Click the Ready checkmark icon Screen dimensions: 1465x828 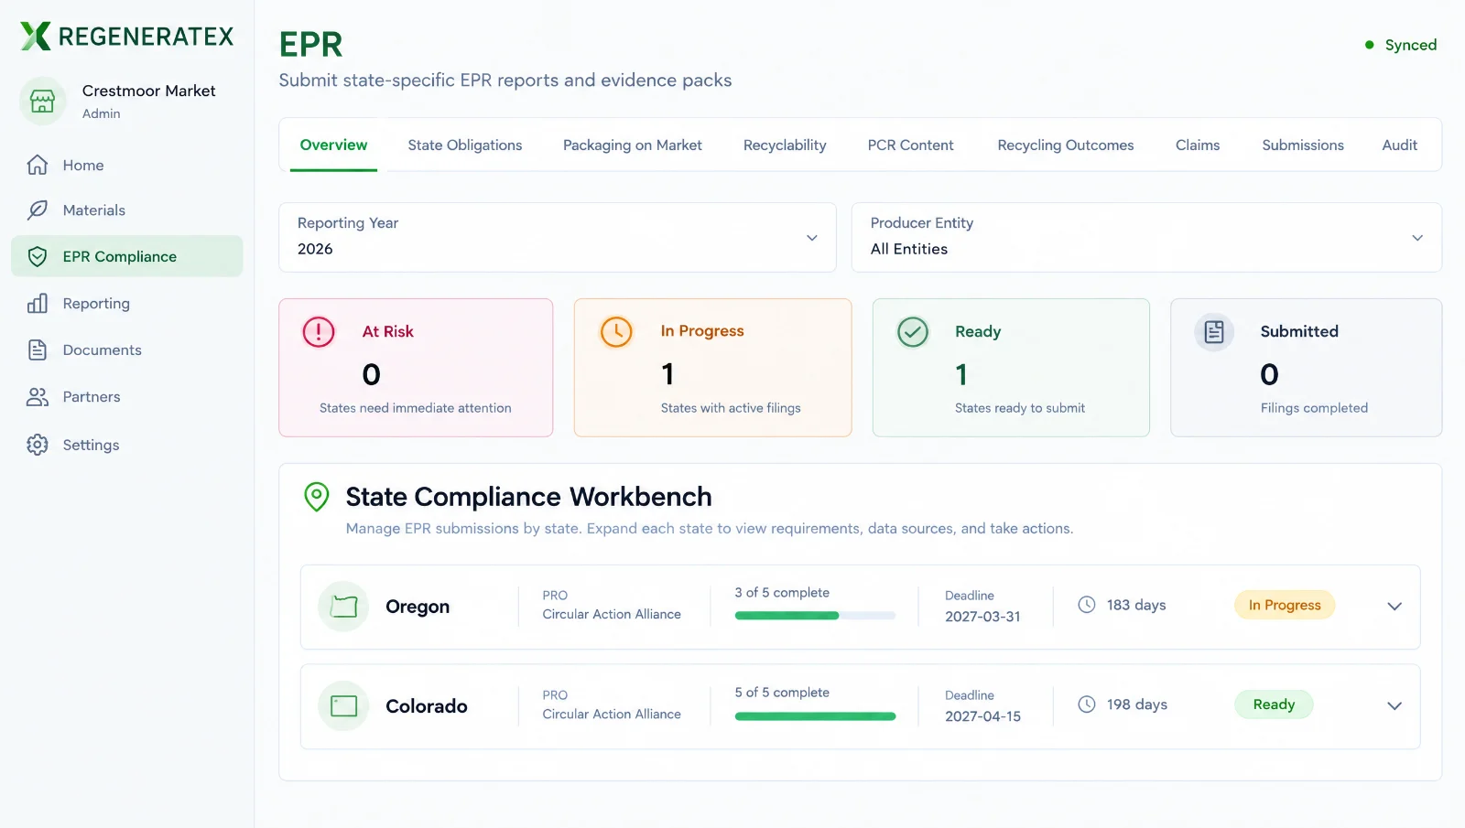click(913, 331)
